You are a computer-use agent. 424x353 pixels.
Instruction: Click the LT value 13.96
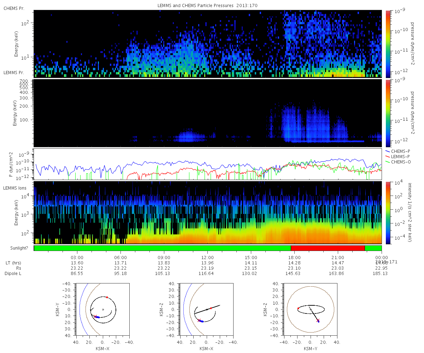pyautogui.click(x=207, y=263)
